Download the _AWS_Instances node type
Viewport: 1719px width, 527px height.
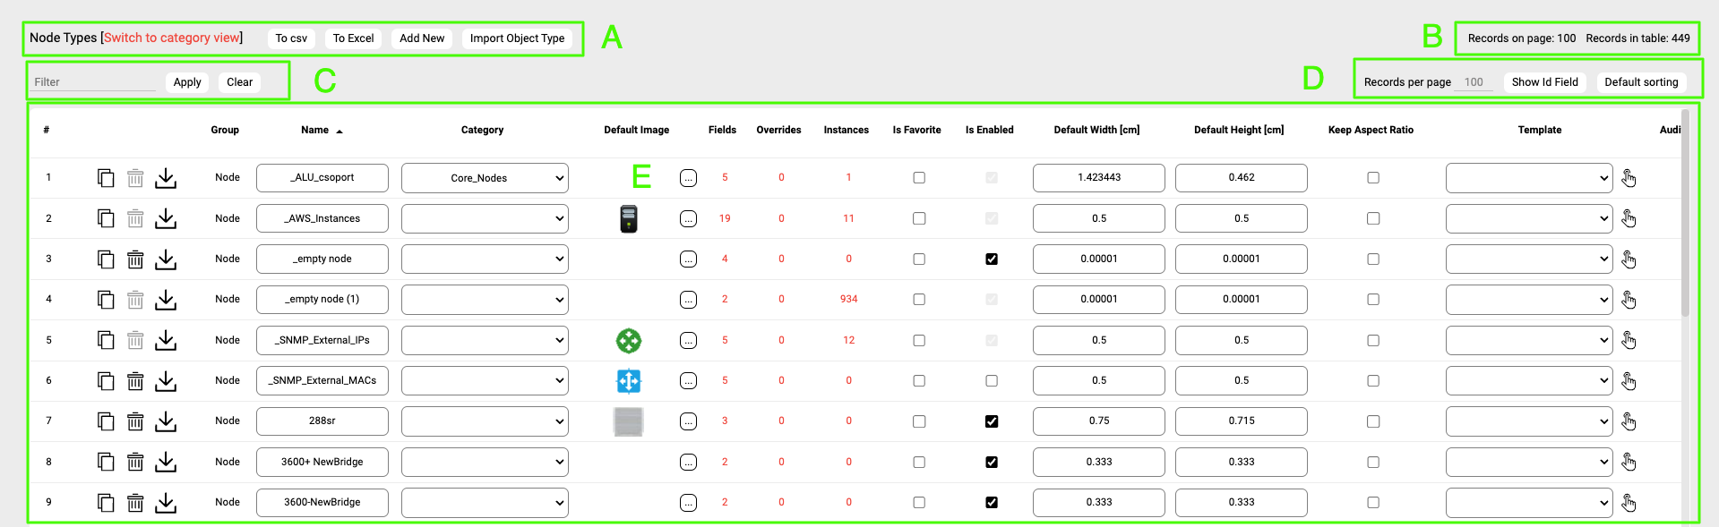point(166,218)
